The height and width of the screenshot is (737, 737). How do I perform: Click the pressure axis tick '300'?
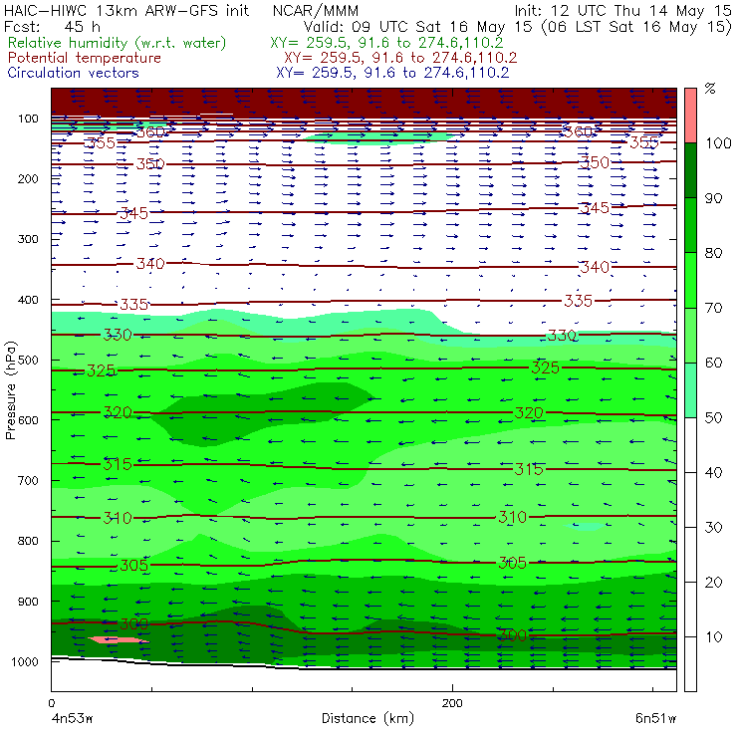pyautogui.click(x=28, y=239)
